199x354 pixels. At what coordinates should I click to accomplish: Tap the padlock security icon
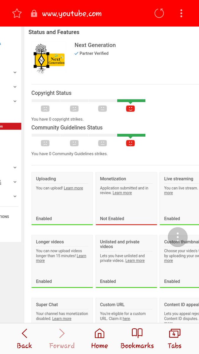(34, 14)
